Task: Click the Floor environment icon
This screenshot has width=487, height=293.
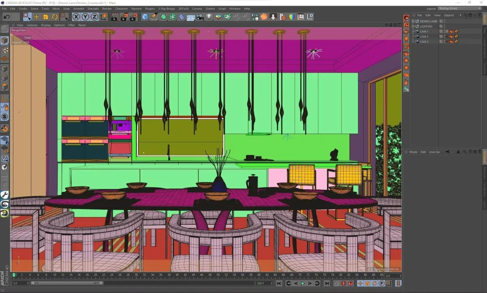Action: tap(191, 17)
